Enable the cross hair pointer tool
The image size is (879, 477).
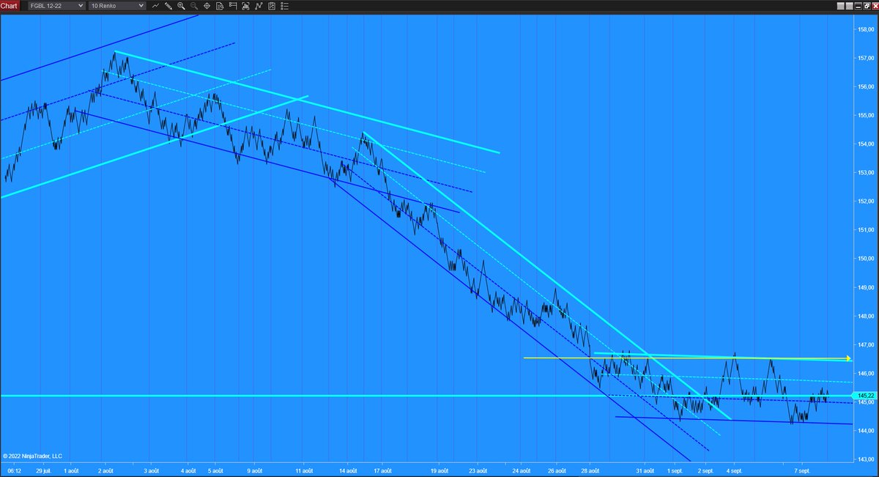pos(207,6)
